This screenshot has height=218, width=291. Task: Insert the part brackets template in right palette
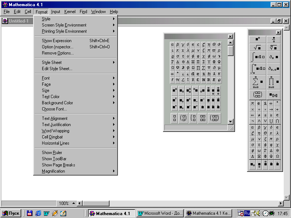coord(274,95)
